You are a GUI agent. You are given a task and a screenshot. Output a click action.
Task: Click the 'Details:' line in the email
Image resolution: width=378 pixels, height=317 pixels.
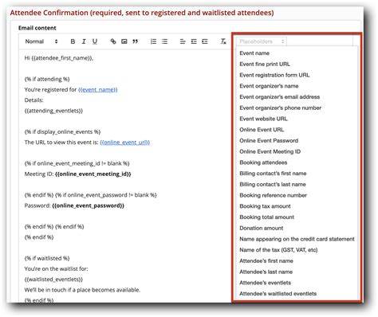pos(33,100)
